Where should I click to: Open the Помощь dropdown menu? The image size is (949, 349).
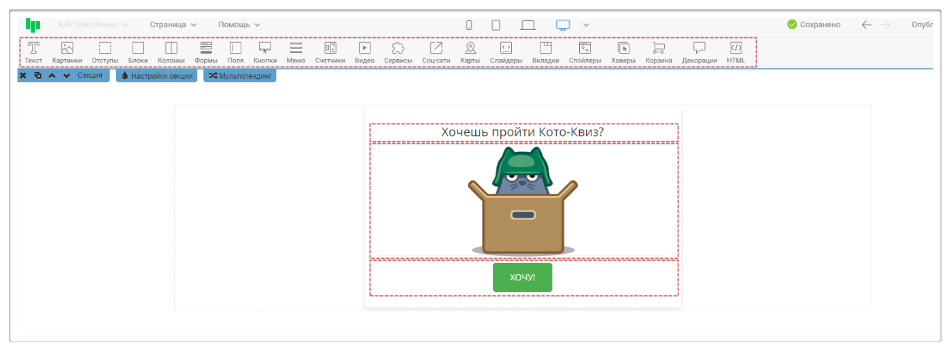pos(239,24)
